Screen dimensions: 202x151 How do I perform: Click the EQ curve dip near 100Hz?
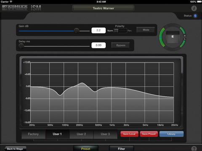[x=60, y=95]
